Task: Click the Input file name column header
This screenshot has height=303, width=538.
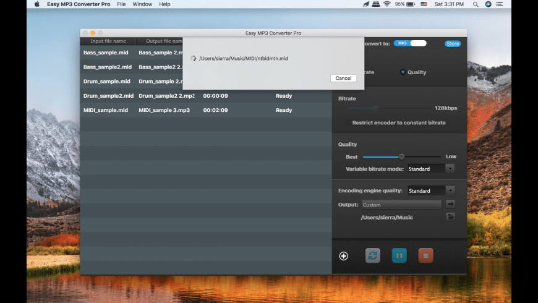Action: (108, 41)
